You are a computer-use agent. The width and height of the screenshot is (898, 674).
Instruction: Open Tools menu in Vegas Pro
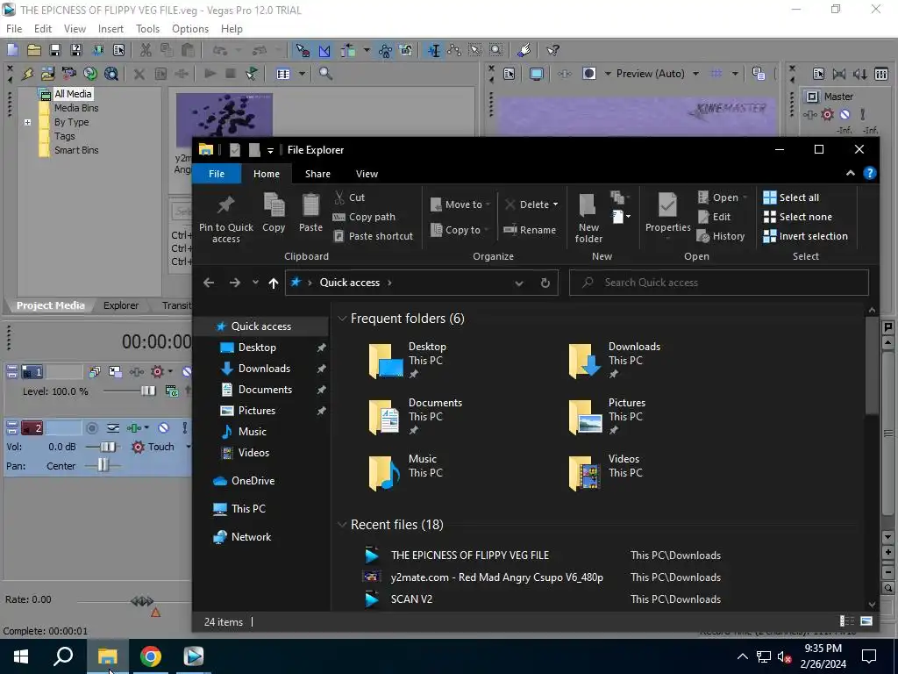[147, 29]
